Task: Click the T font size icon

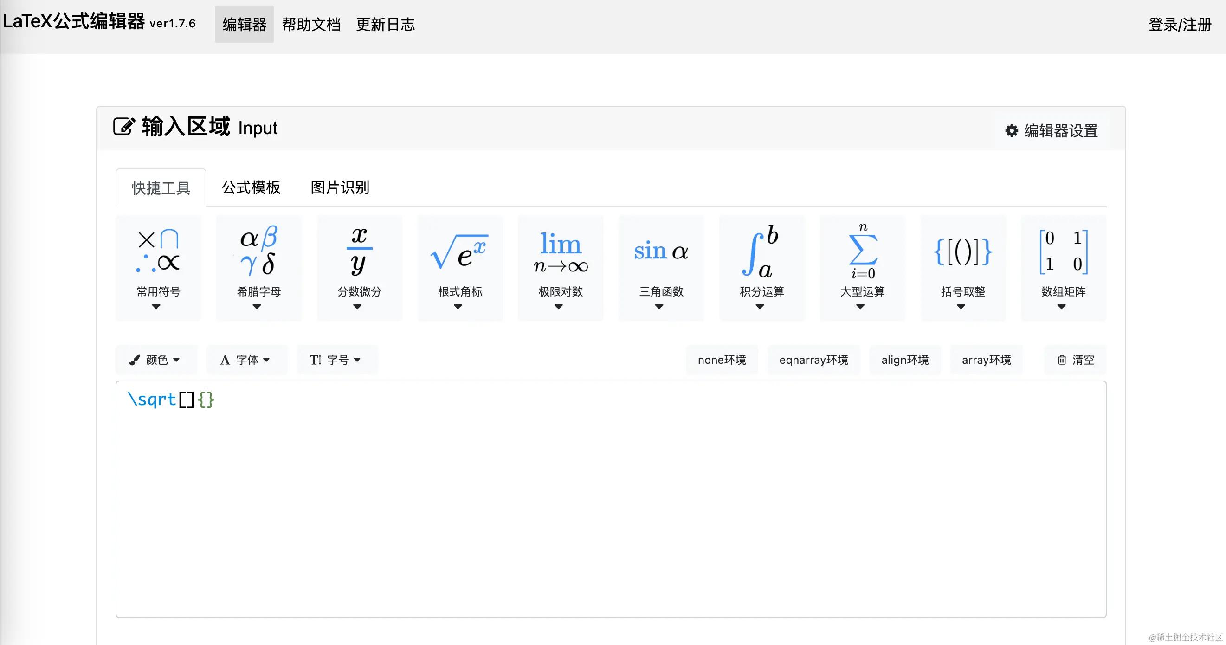Action: click(x=316, y=360)
